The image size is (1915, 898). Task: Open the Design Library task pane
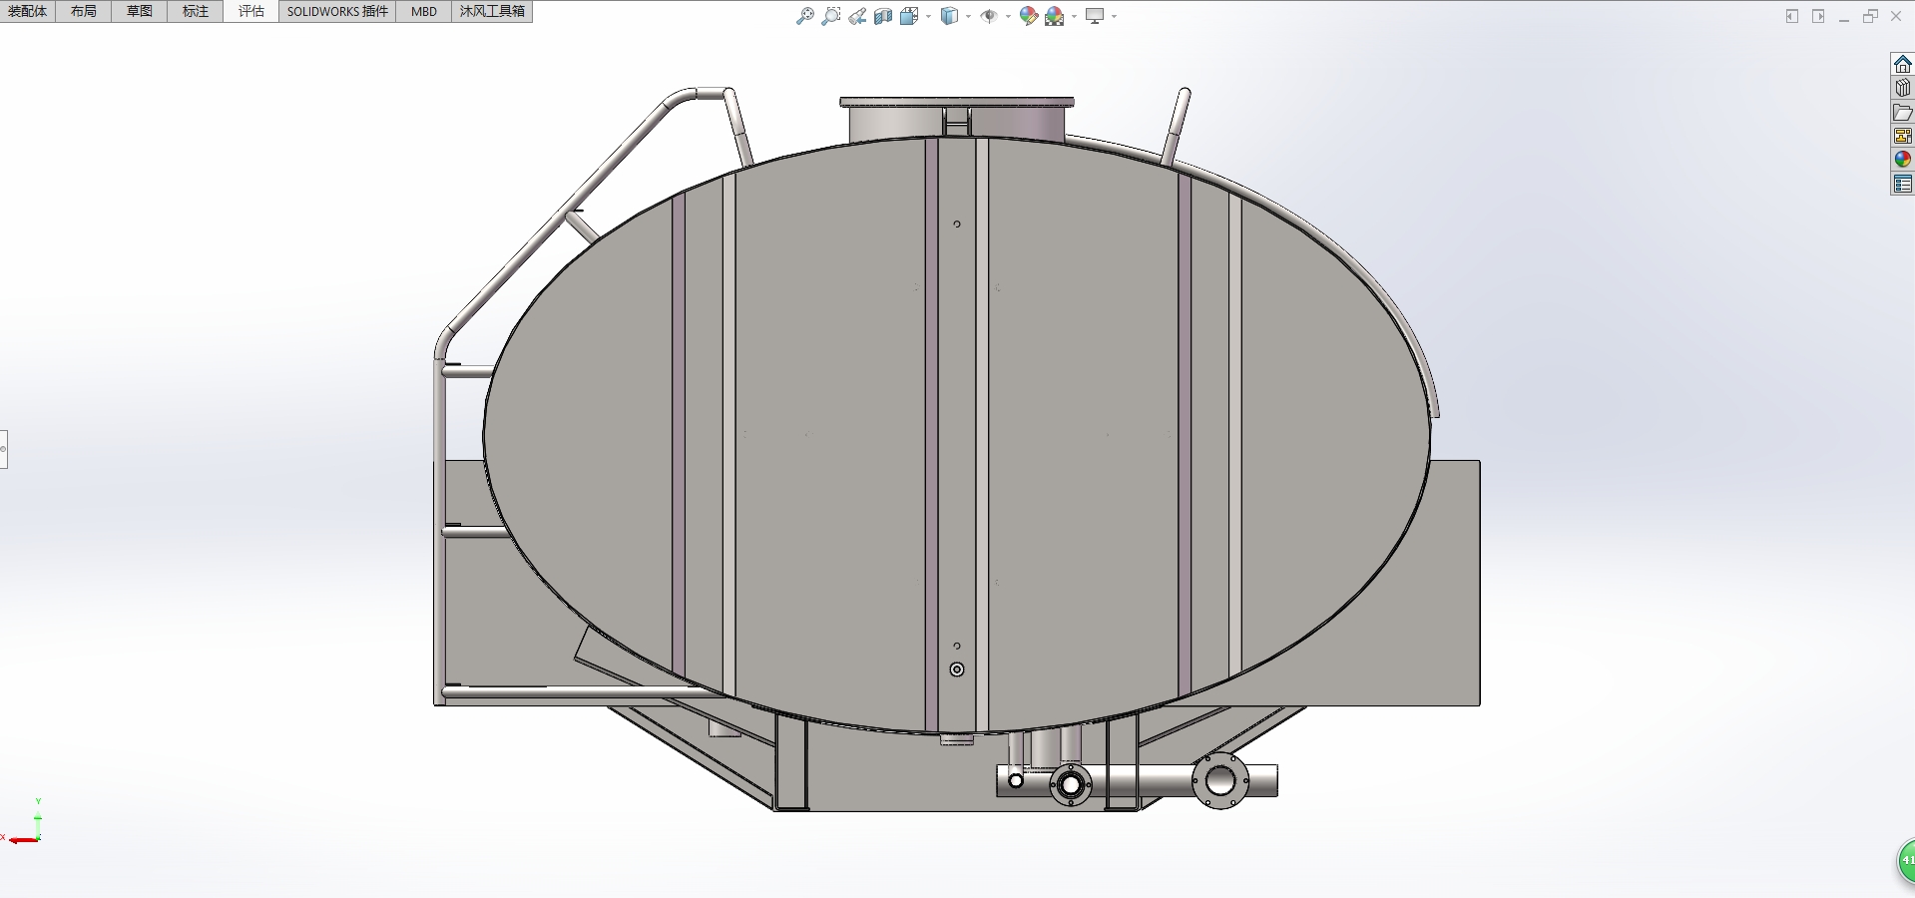click(1903, 88)
